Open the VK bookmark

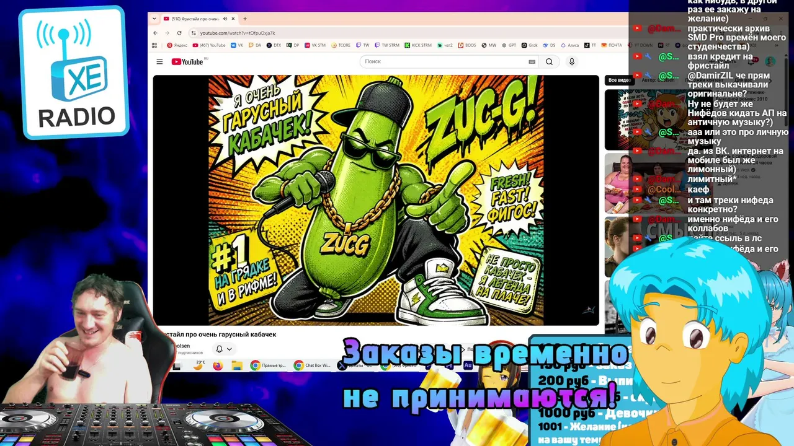pos(237,45)
